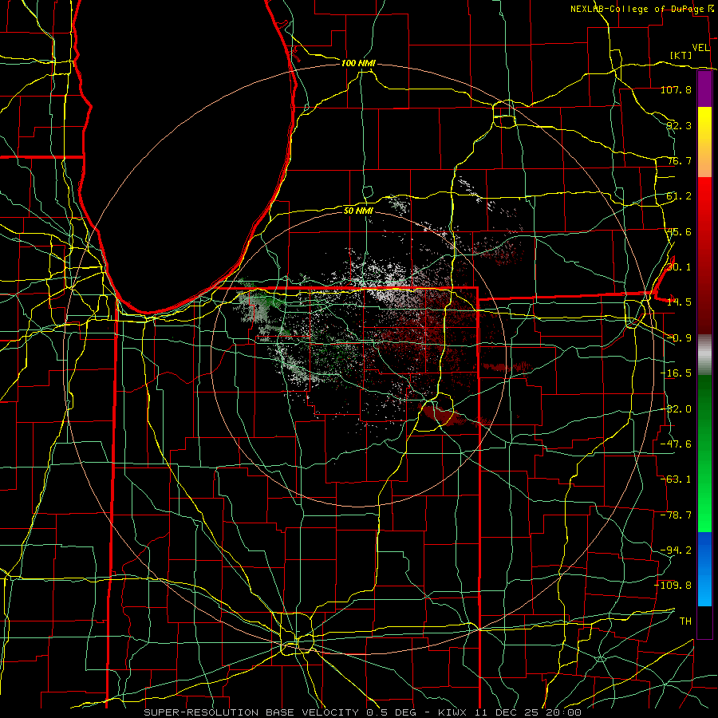Click the TH threshold label
718x718 pixels.
685,621
